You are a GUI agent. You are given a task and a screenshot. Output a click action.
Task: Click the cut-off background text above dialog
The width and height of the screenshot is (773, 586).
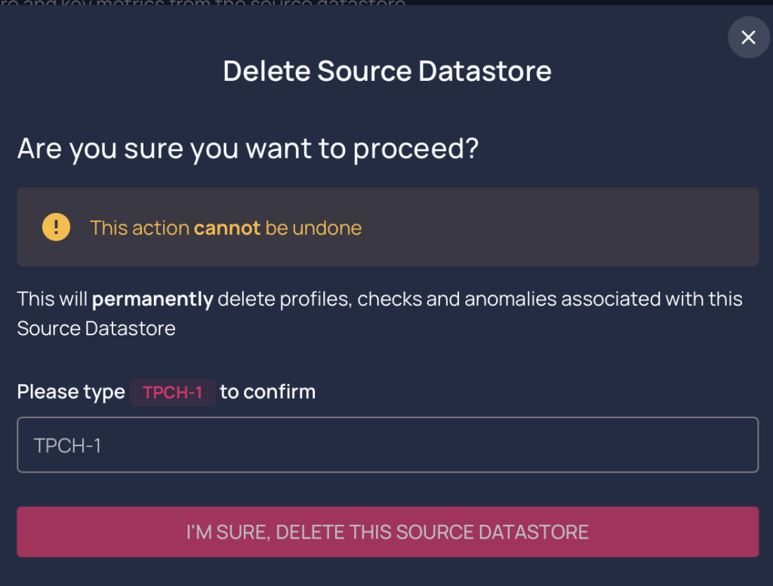203,2
